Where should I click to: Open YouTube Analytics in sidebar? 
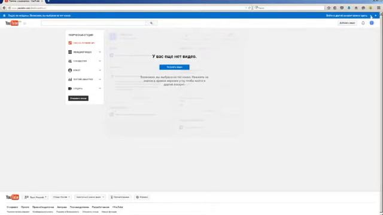click(x=81, y=79)
